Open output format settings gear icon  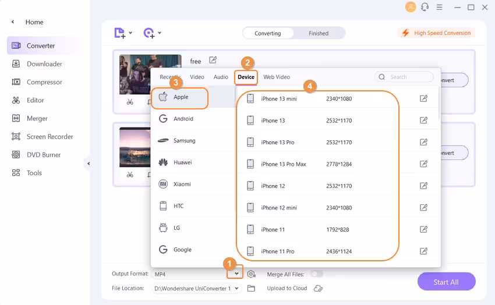point(252,274)
